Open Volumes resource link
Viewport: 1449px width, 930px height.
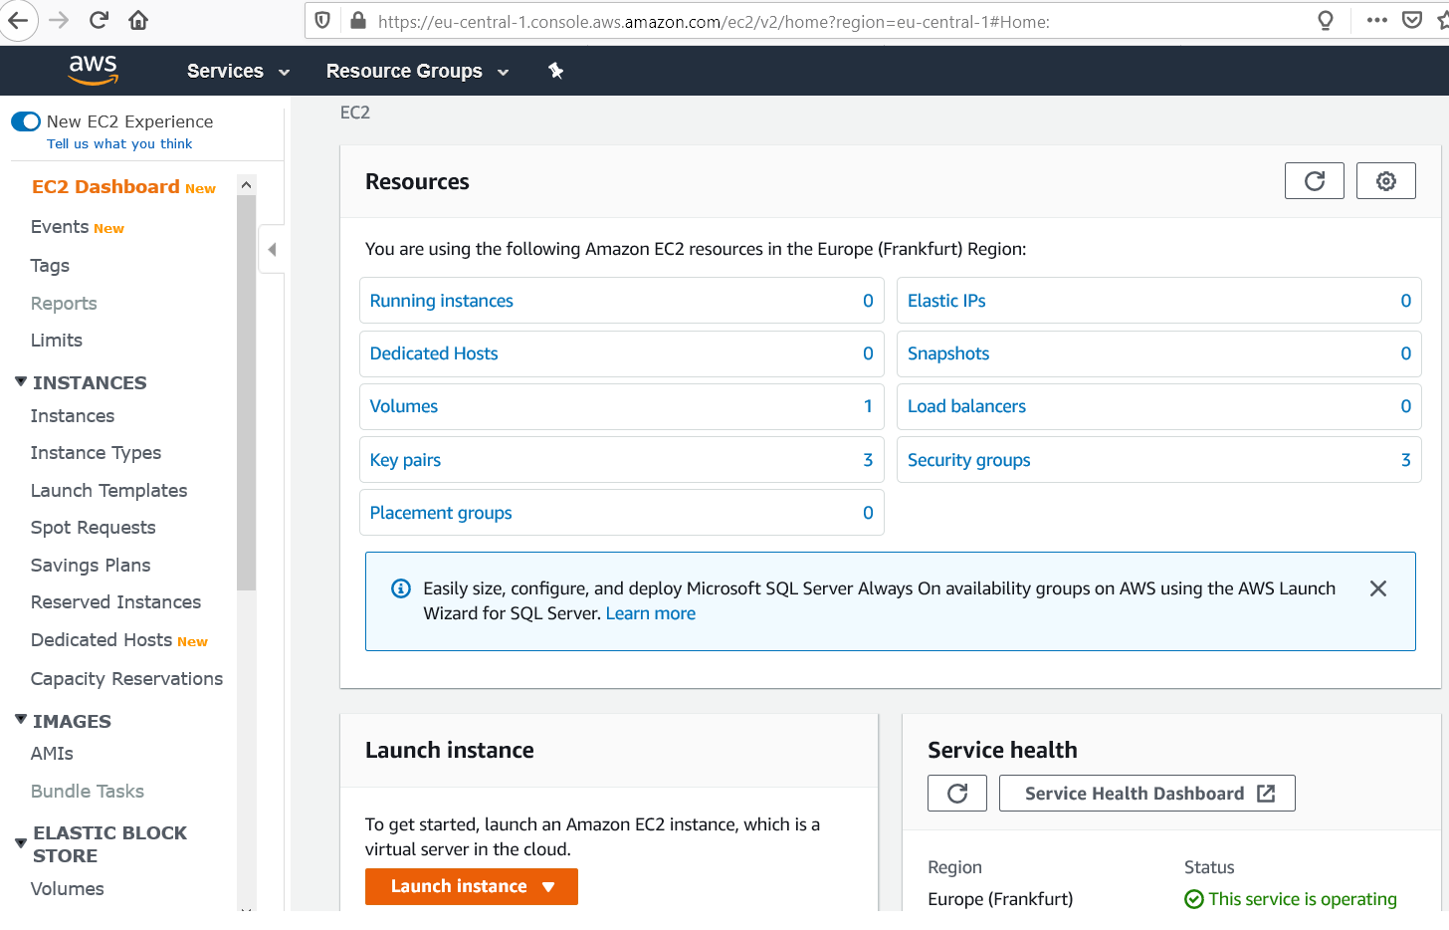404,406
